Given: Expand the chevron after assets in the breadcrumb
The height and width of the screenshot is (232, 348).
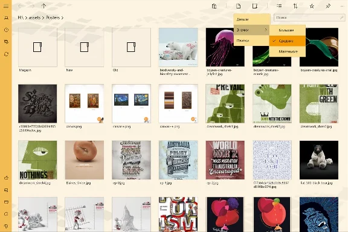Looking at the screenshot, I should 43,18.
